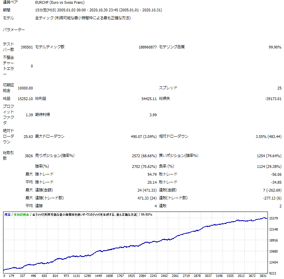Click the '総利益' label
The height and width of the screenshot is (279, 284).
click(x=41, y=99)
